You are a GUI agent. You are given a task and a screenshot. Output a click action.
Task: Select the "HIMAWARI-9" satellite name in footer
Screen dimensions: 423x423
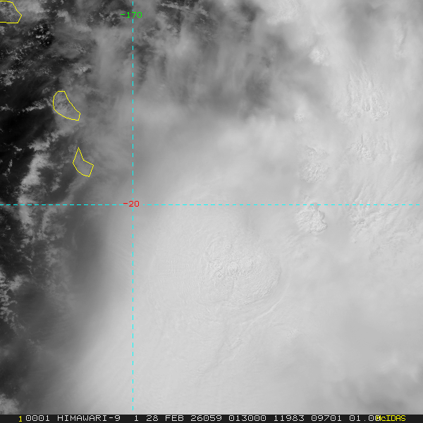pyautogui.click(x=89, y=418)
